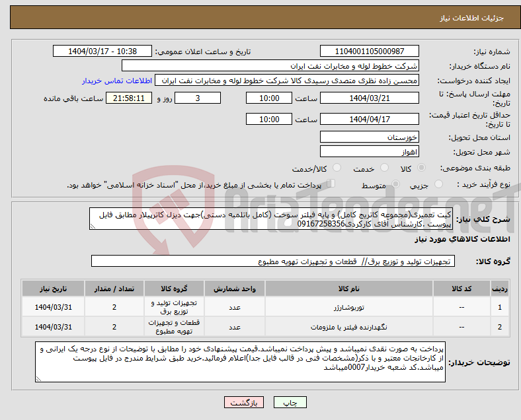This screenshot has width=521, height=420.
Task: Click the بازگشت (back) button
Action: click(244, 402)
